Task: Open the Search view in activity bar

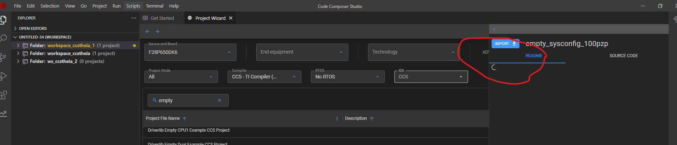Action: pyautogui.click(x=3, y=38)
